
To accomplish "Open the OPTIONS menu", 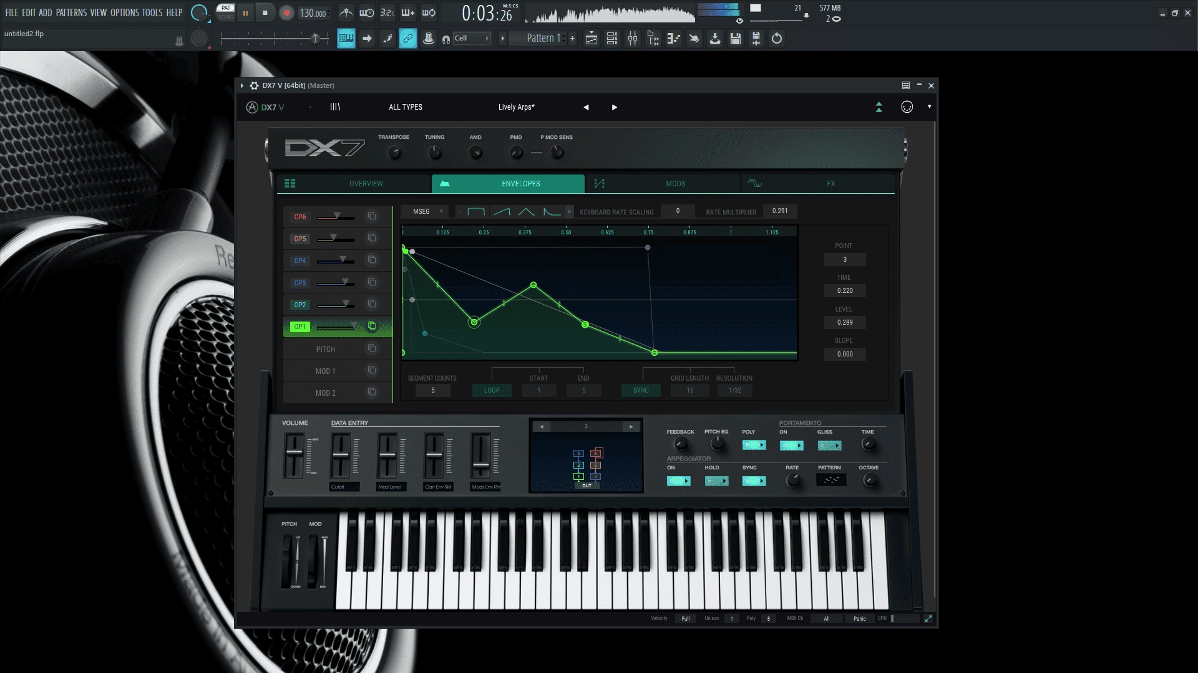I will [x=125, y=12].
